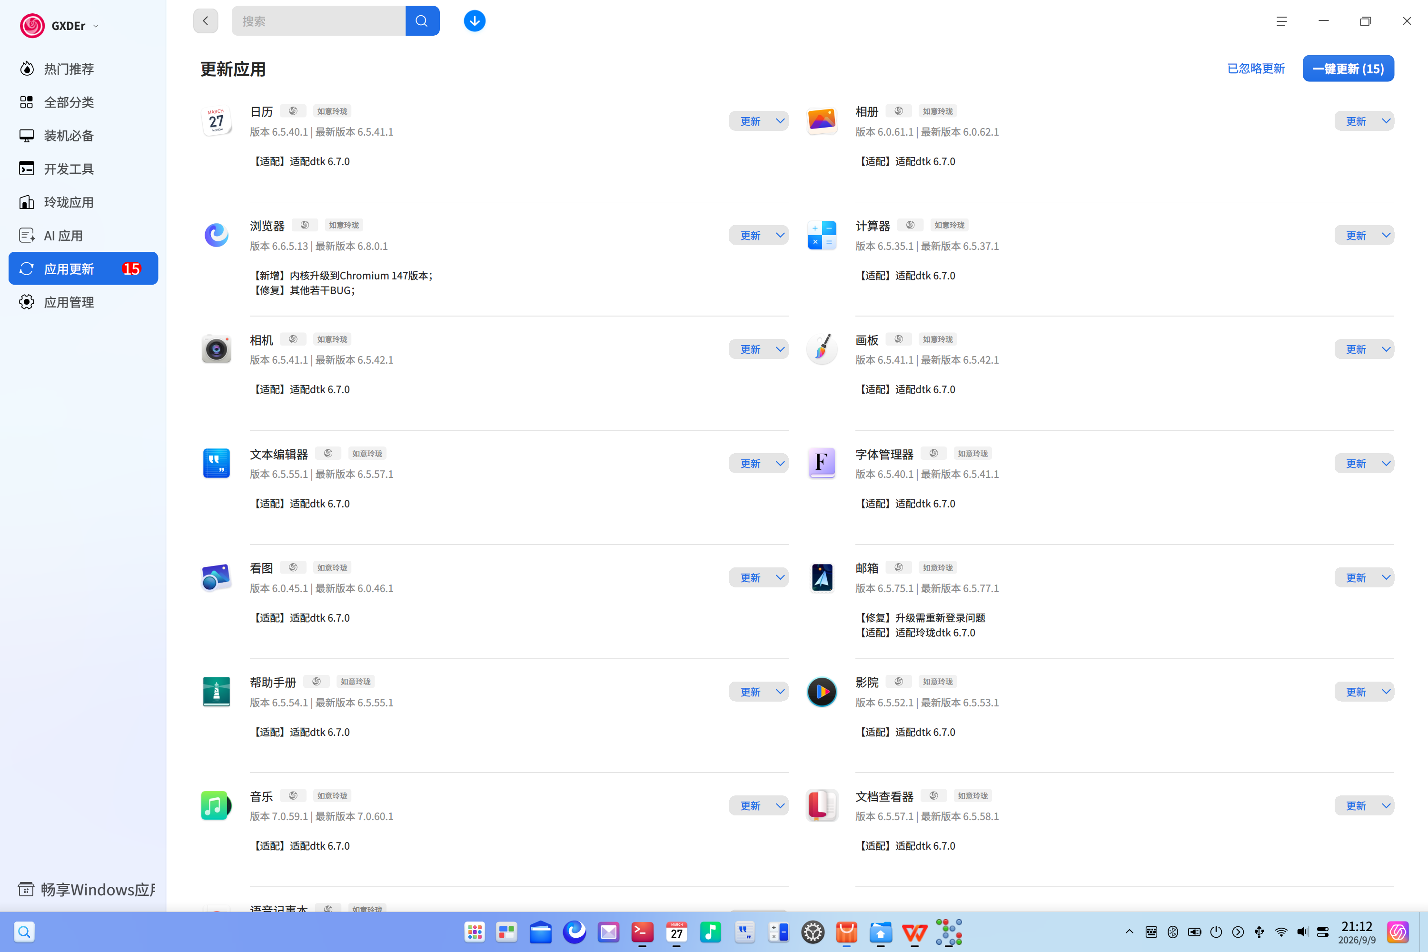Expand update options arrow for 浏览器
Screen dimensions: 1428x952
click(x=780, y=235)
